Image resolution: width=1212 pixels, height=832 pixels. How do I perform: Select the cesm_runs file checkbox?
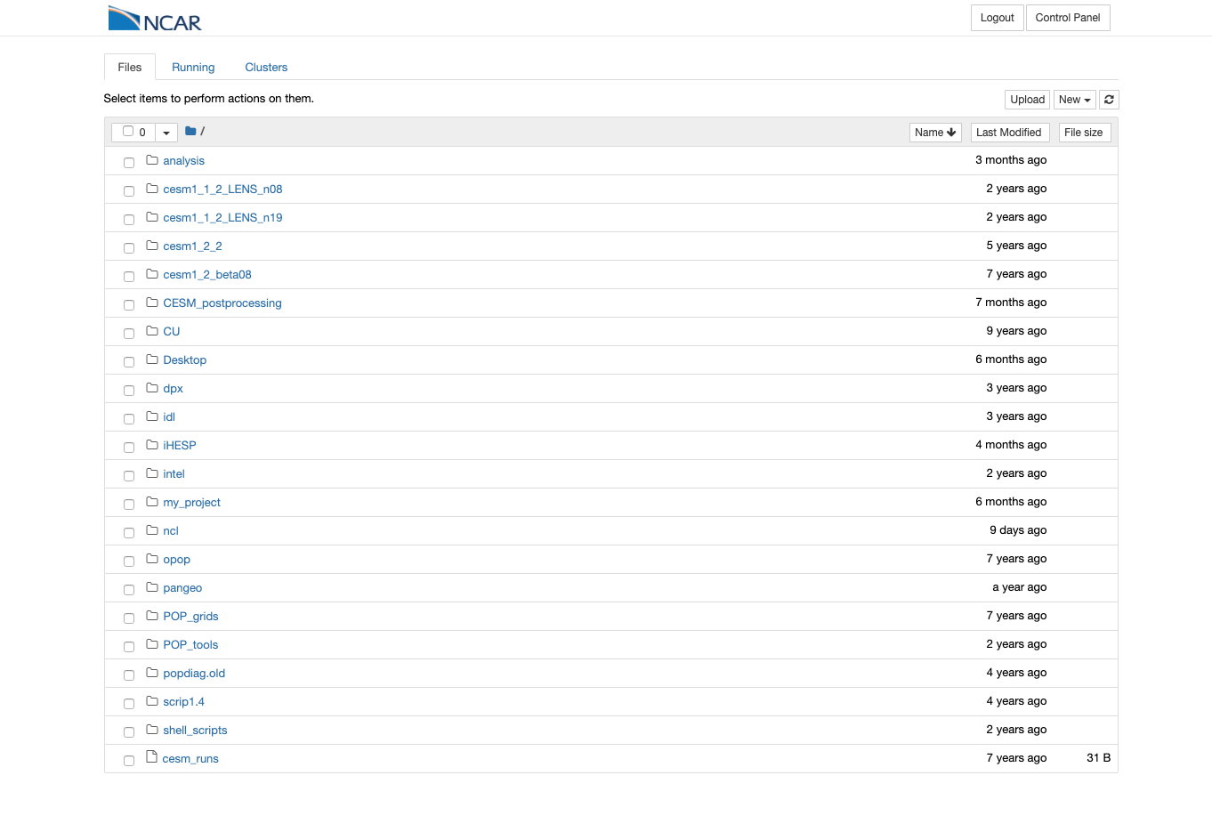(x=129, y=760)
